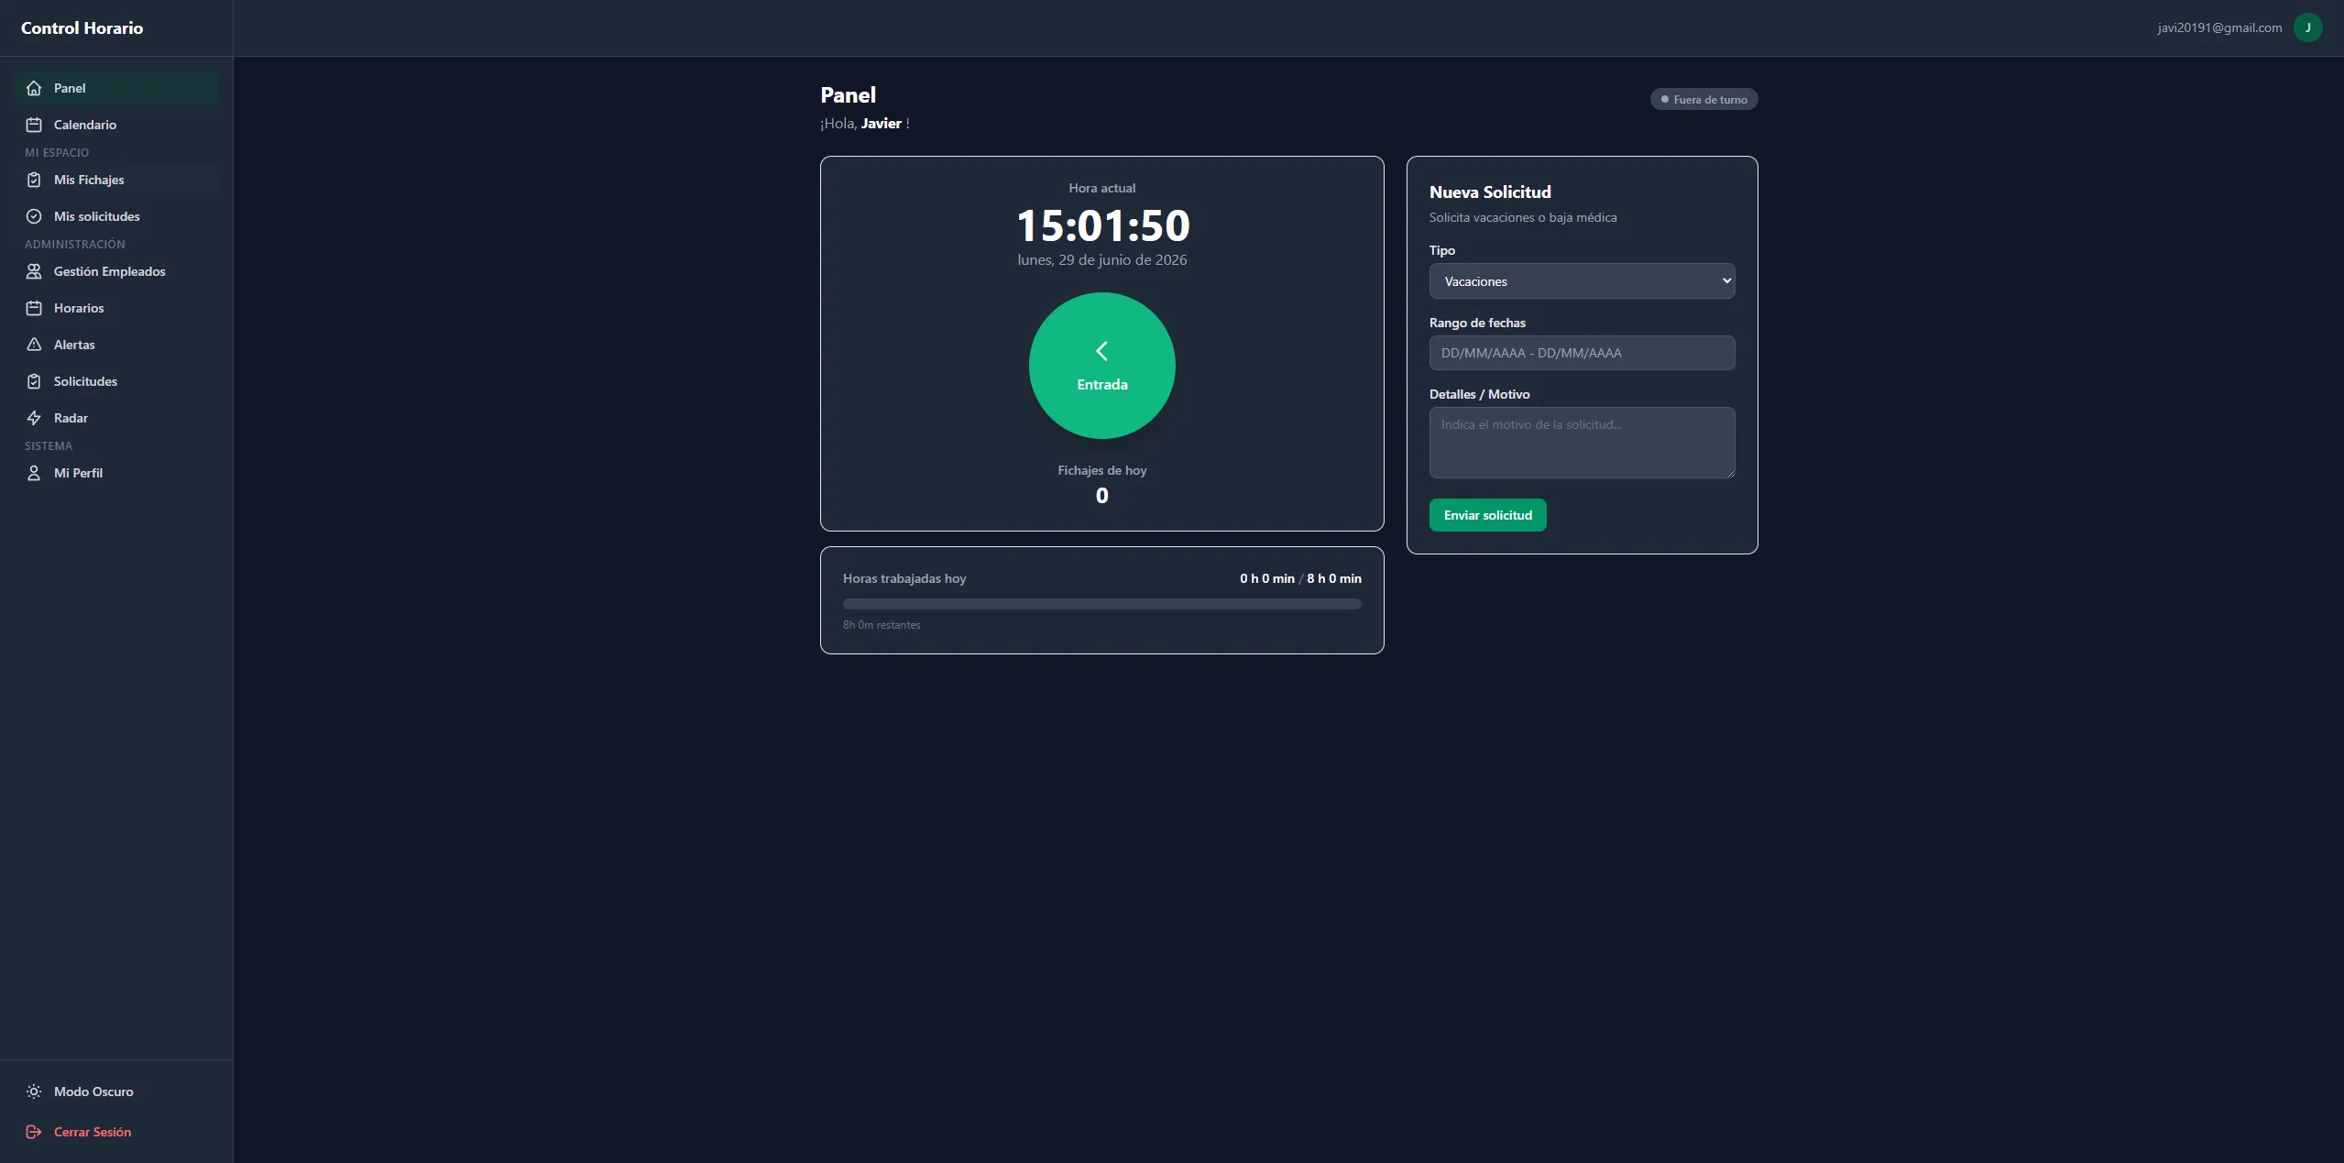2344x1163 pixels.
Task: Open the Alertas page
Action: coord(116,345)
